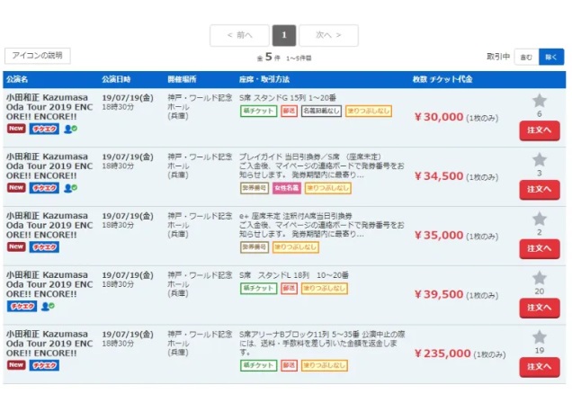Click seat text スタンドL 18列 10〜20番

pos(294,275)
